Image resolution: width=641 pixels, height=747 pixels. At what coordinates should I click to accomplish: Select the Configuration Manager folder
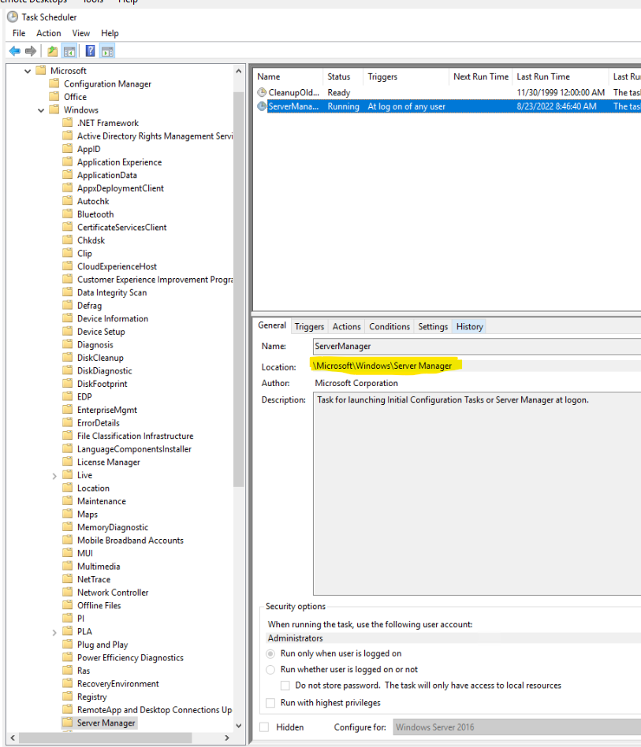click(x=108, y=84)
